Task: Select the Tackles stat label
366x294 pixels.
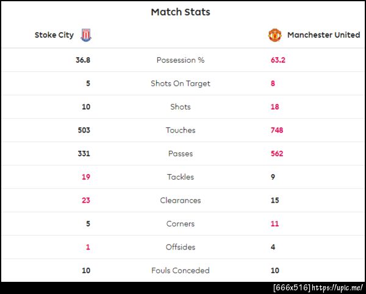Action: pyautogui.click(x=181, y=177)
